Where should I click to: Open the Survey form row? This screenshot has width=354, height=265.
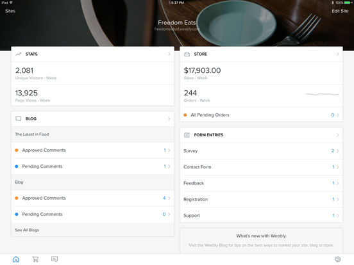(x=261, y=151)
